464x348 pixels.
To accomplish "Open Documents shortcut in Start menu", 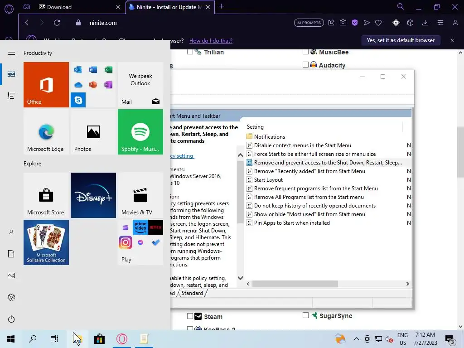I will (x=11, y=254).
